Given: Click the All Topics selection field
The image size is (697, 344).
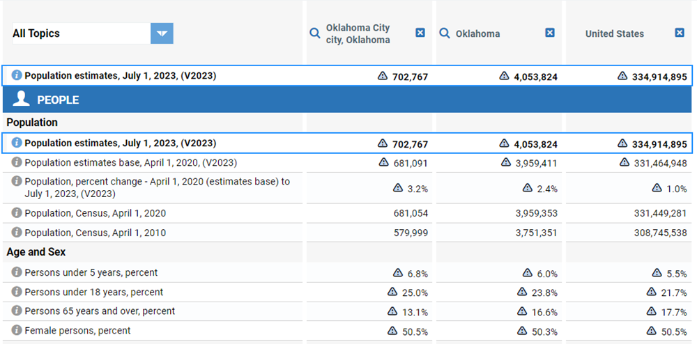Looking at the screenshot, I should (80, 33).
